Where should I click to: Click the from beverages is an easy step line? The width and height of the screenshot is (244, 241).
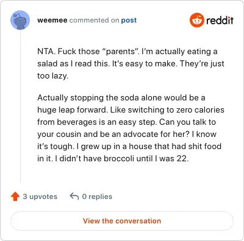[x=126, y=122]
